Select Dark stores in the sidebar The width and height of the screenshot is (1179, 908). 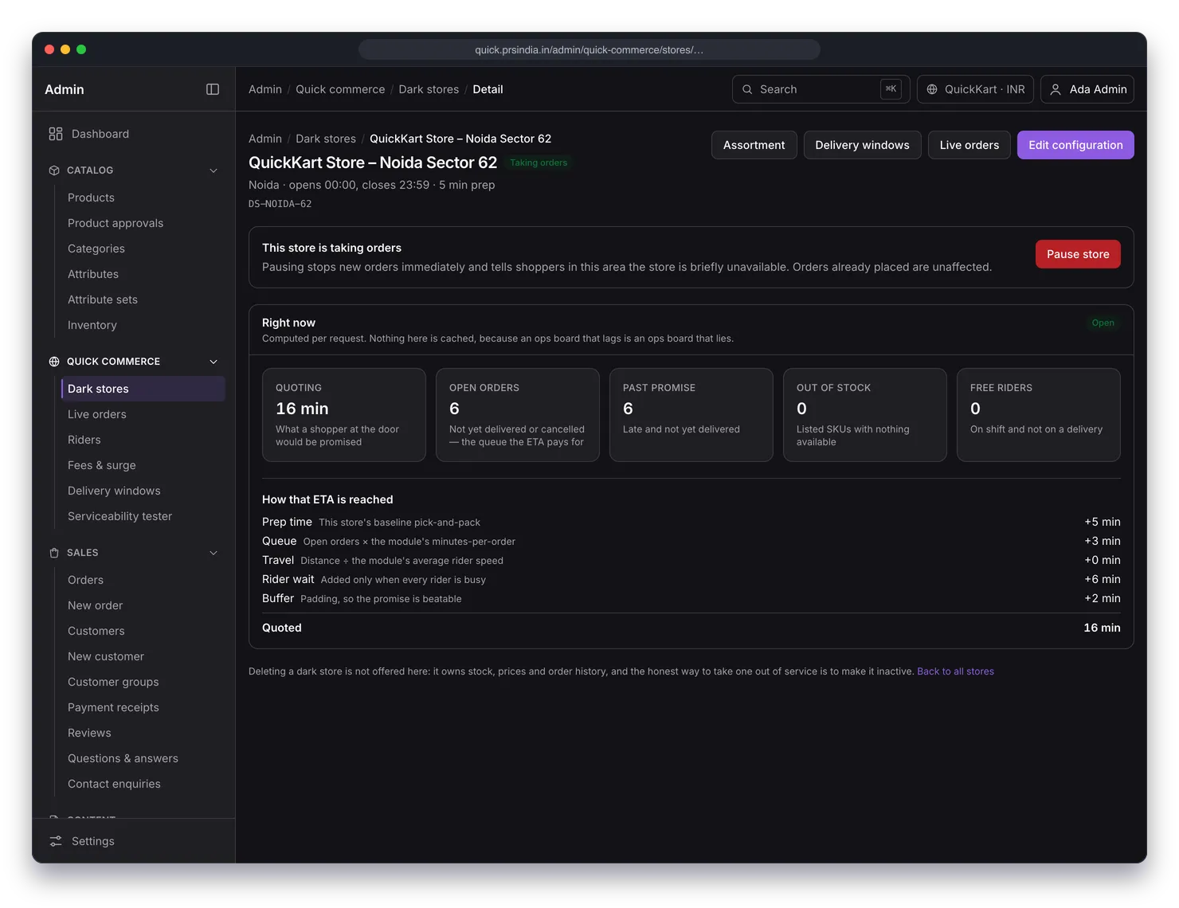143,389
